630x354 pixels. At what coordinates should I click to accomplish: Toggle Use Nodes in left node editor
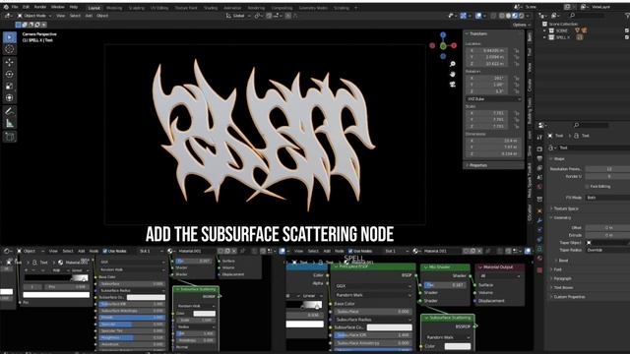click(105, 252)
